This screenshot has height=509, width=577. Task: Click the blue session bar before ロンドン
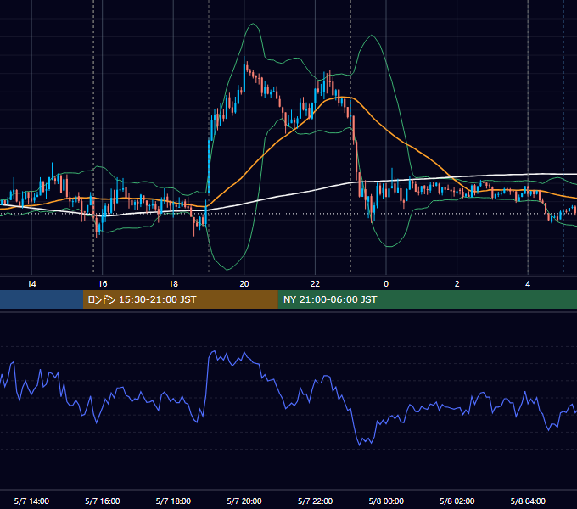(42, 299)
